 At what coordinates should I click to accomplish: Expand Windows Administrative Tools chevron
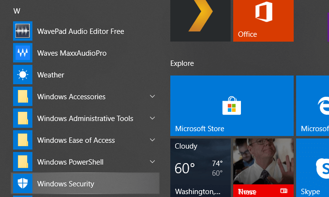[152, 119]
